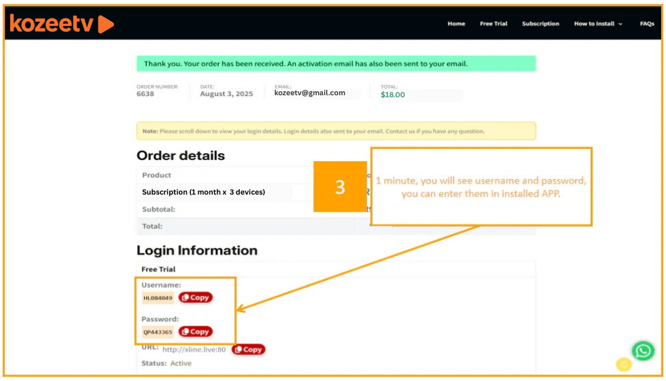This screenshot has width=666, height=381.
Task: Open the FAQs menu item
Action: [x=646, y=24]
